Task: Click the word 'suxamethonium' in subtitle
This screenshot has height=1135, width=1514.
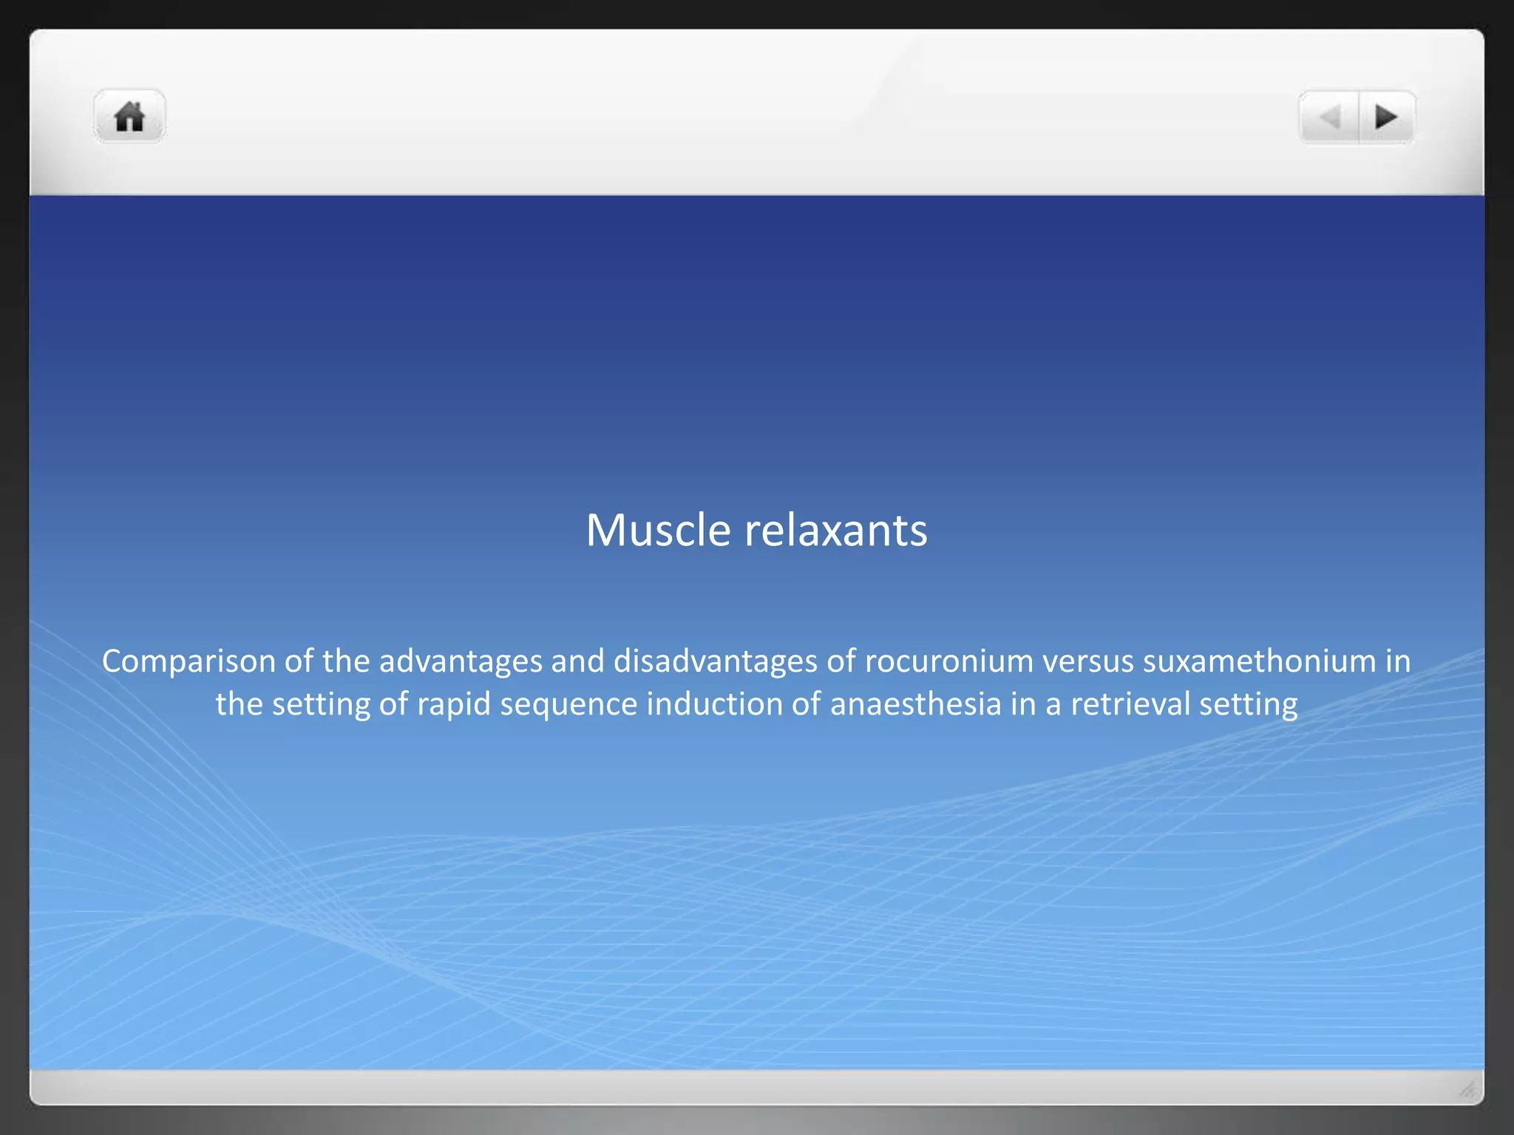Action: tap(1259, 661)
